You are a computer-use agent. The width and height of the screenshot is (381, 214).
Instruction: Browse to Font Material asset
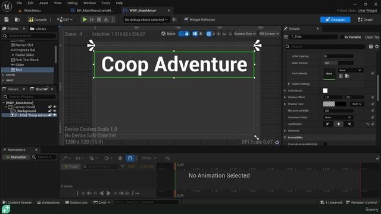[347, 76]
